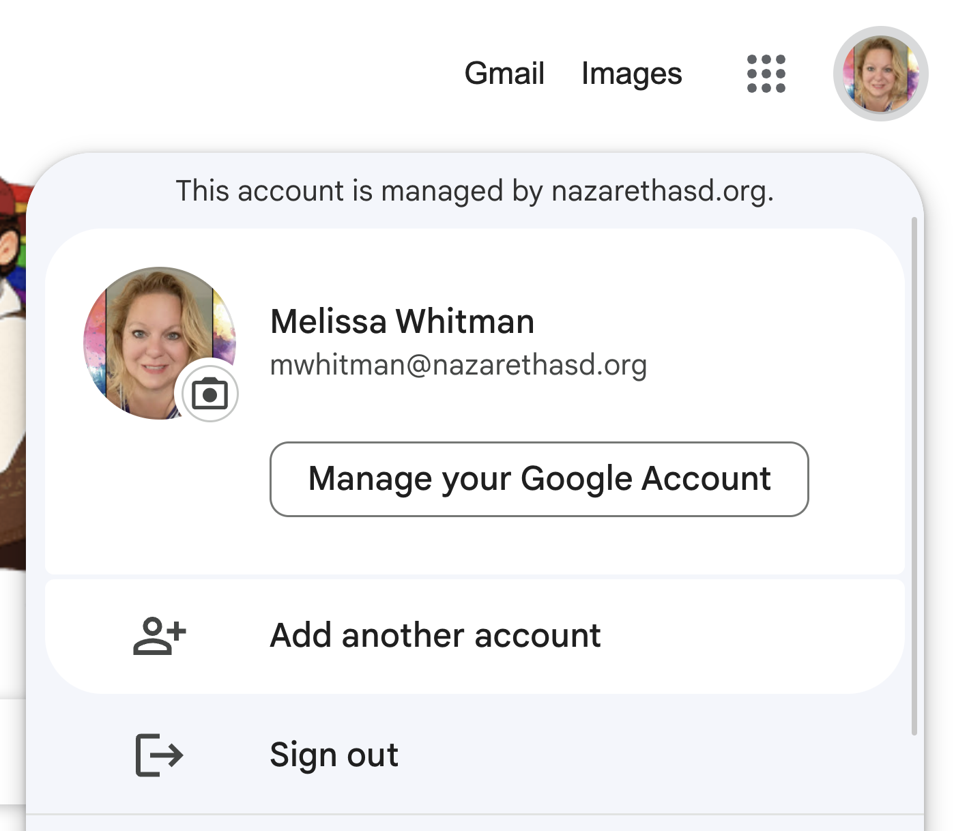Select Add another account

pos(475,636)
